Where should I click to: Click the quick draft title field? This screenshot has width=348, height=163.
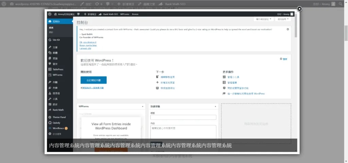click(x=183, y=117)
